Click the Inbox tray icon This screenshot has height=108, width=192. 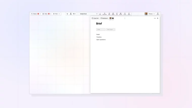pyautogui.click(x=43, y=14)
